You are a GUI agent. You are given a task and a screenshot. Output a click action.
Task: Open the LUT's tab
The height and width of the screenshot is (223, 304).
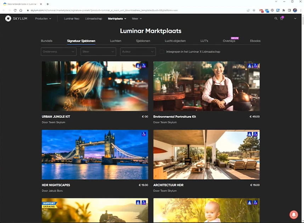[204, 41]
